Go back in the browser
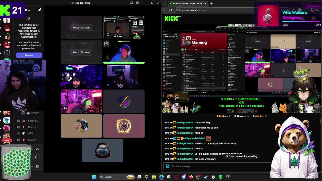Screen dimensions: 322x181 click(x=165, y=10)
